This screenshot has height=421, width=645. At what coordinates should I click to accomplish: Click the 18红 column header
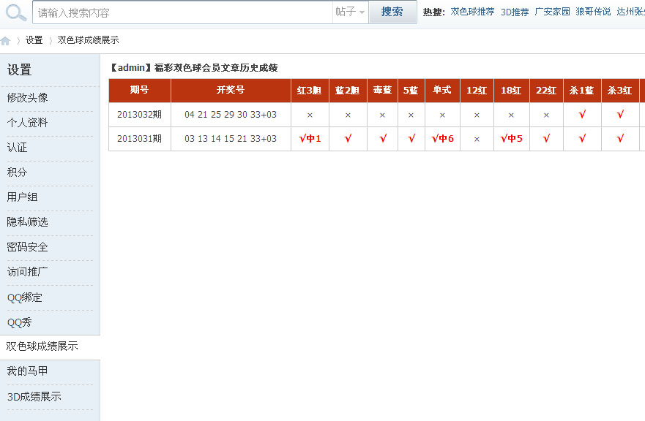tap(512, 91)
